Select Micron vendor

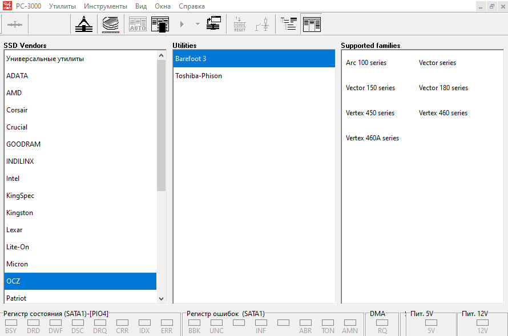click(x=80, y=264)
